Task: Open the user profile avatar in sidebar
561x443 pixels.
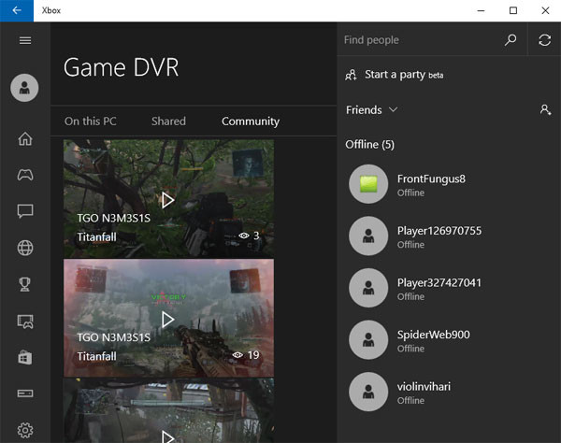Action: [24, 88]
